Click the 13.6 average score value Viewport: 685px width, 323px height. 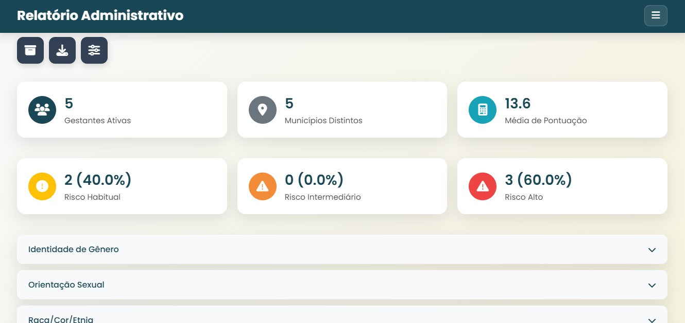pyautogui.click(x=518, y=104)
